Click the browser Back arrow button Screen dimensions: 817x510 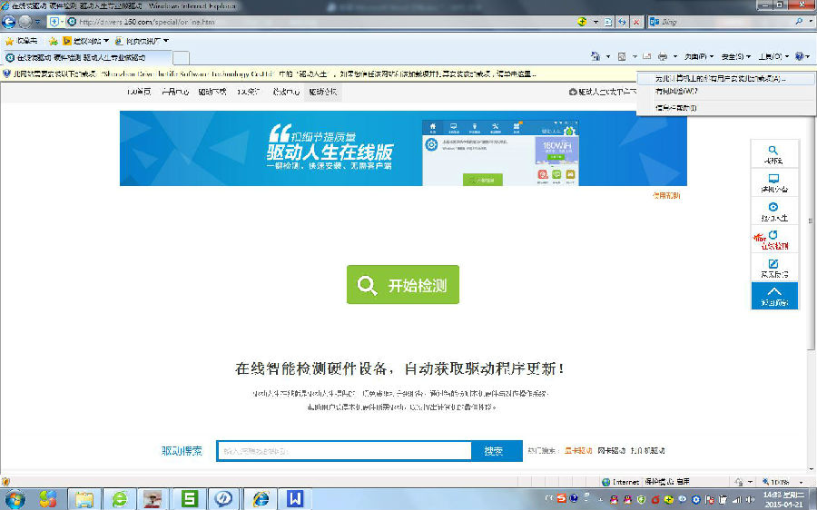click(x=9, y=22)
